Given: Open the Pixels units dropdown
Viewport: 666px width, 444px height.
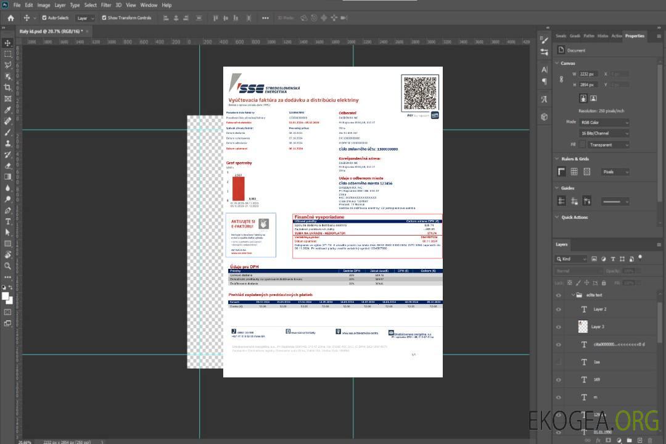Looking at the screenshot, I should click(615, 171).
